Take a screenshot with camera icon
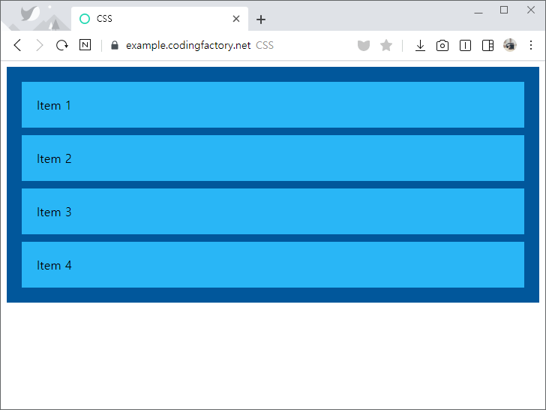 coord(442,46)
